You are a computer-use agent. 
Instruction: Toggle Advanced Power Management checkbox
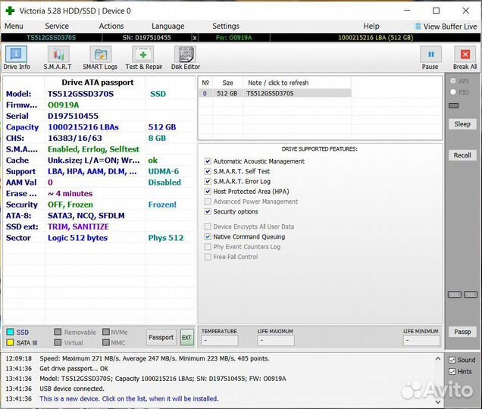coord(208,201)
